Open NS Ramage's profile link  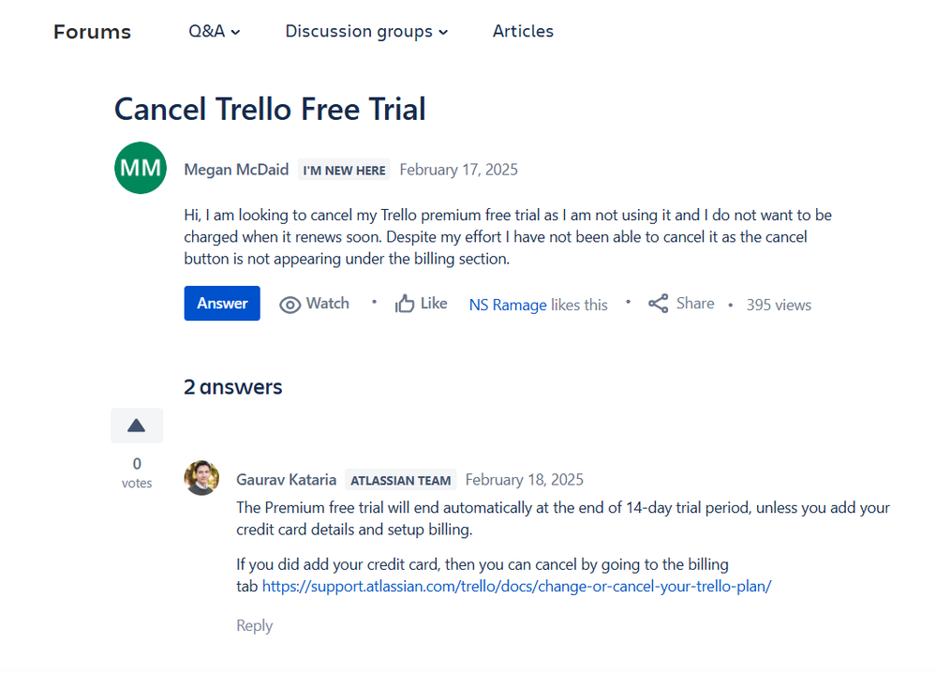click(508, 306)
